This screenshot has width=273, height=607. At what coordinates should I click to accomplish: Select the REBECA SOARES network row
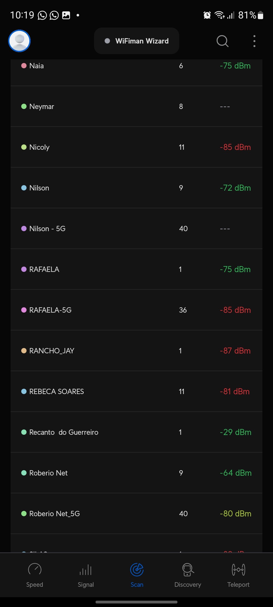(136, 392)
